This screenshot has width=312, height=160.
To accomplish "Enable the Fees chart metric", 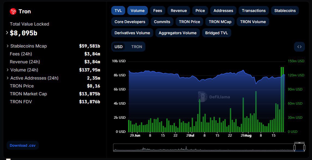I will (x=158, y=11).
